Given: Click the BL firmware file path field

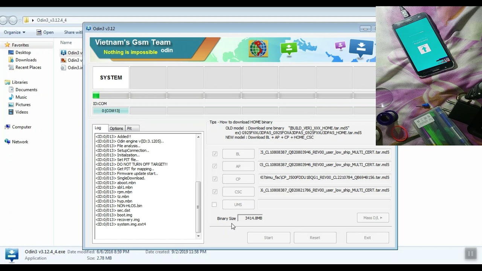Looking at the screenshot, I should click(324, 152).
